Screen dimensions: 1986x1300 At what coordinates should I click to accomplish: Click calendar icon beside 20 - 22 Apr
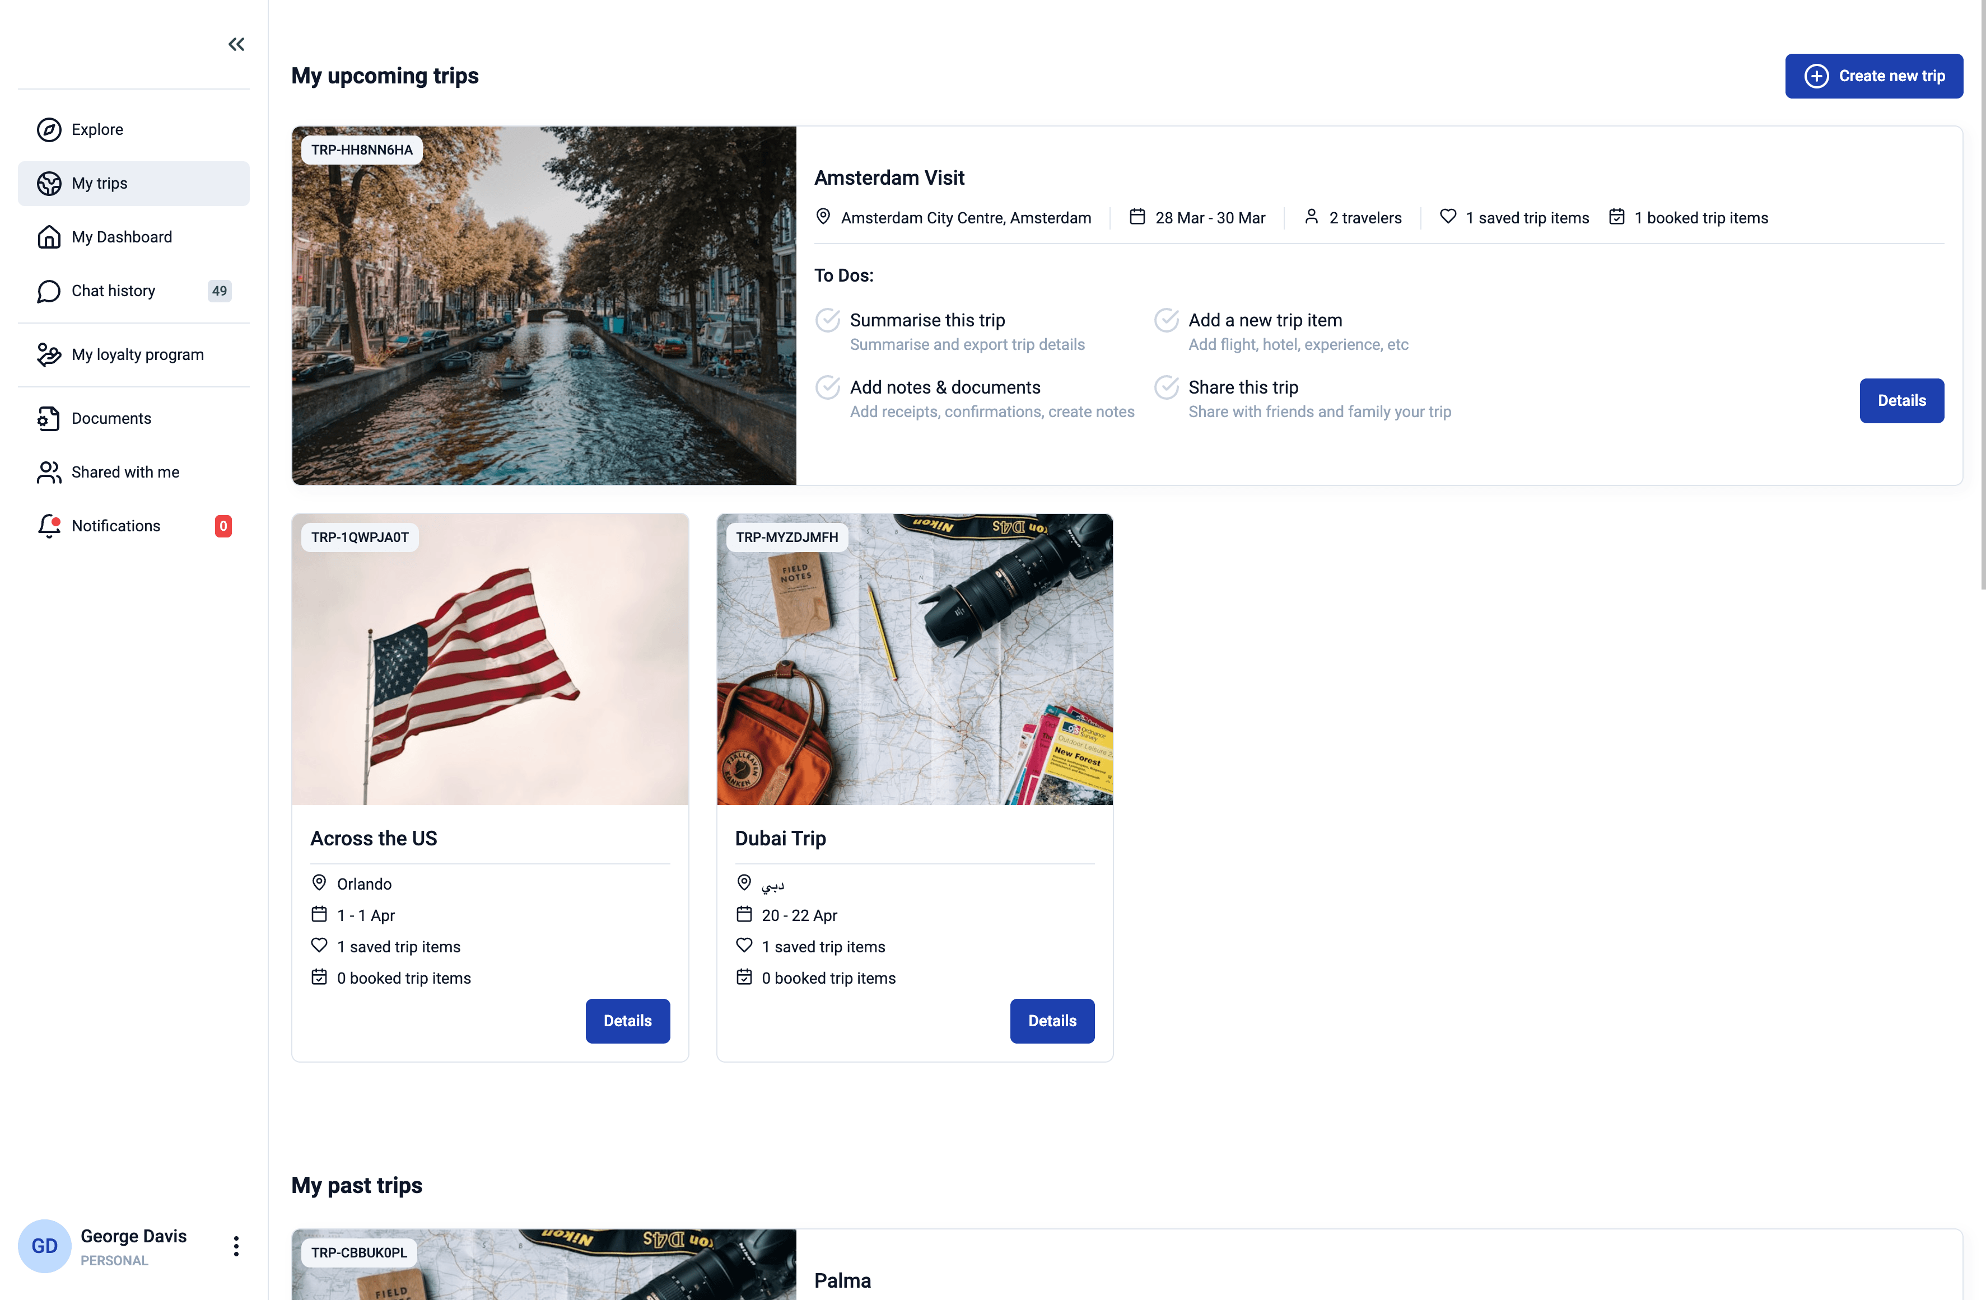coord(744,914)
